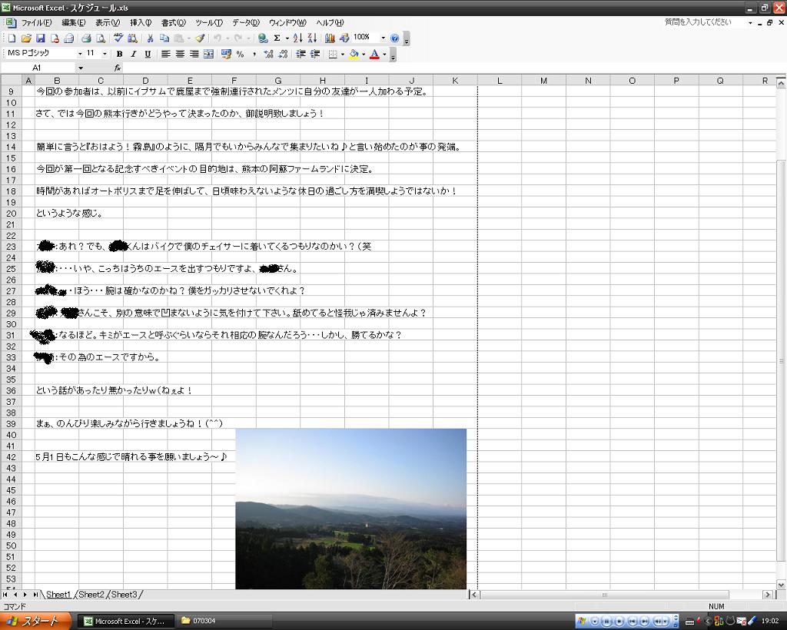Toggle bold formatting
The width and height of the screenshot is (787, 630).
pos(119,55)
